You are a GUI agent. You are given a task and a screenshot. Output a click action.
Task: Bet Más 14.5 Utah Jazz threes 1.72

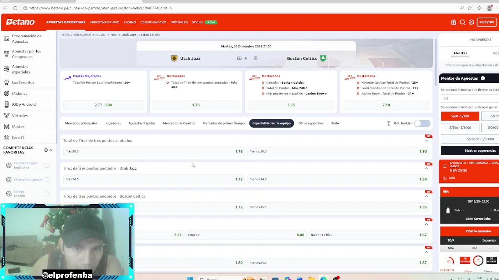(154, 179)
